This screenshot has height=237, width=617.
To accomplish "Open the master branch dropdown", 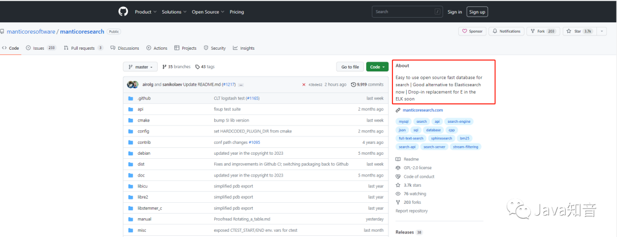I will coord(140,67).
